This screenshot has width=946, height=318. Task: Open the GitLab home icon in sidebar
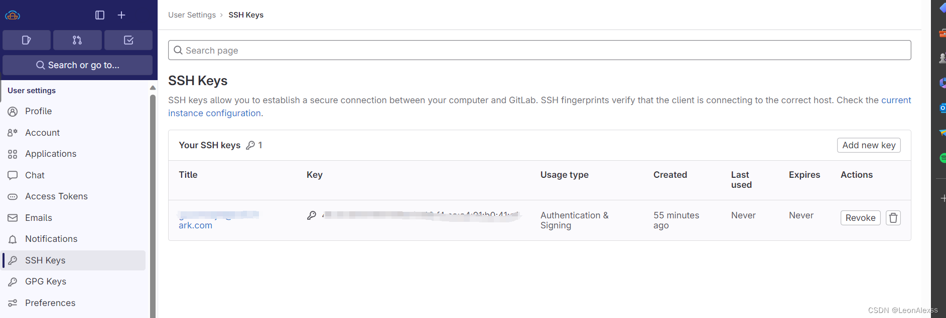click(13, 15)
